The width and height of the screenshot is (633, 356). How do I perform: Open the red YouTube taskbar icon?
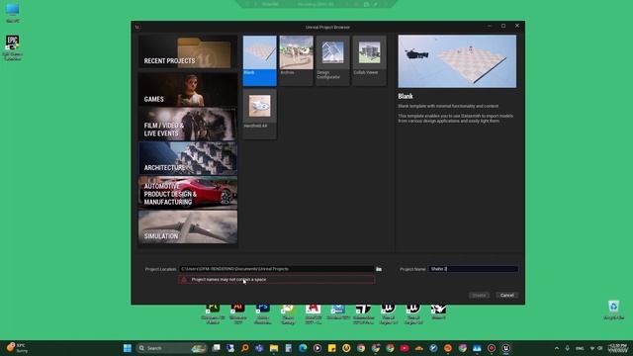pos(405,348)
